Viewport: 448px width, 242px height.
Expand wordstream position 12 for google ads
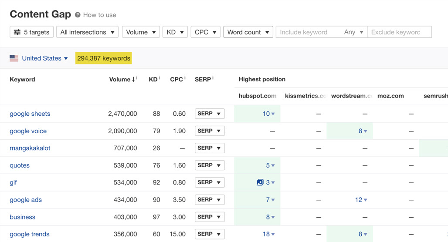pyautogui.click(x=361, y=200)
